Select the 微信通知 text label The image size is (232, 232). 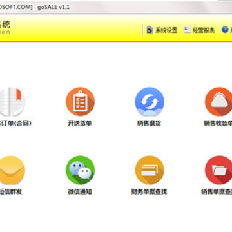(x=80, y=191)
